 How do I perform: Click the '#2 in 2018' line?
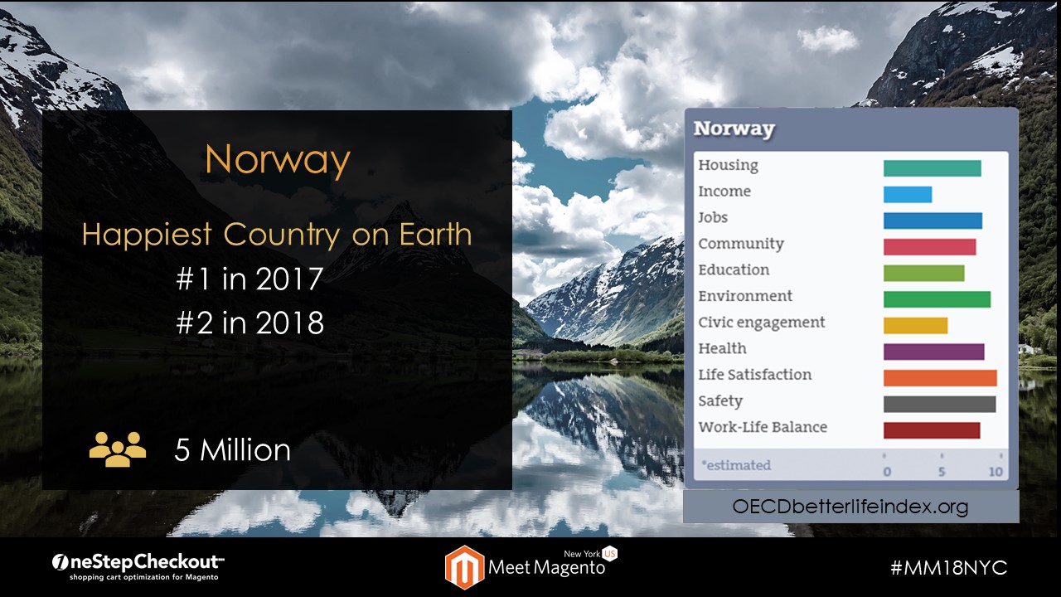point(250,323)
